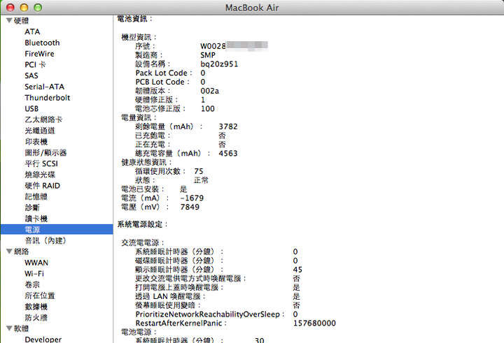Collapse the 網路 network section
The height and width of the screenshot is (343, 504).
(x=9, y=251)
